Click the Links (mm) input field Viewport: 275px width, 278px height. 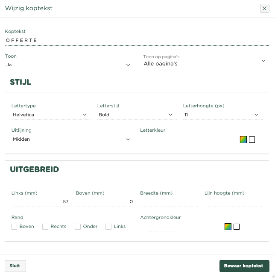[40, 201]
